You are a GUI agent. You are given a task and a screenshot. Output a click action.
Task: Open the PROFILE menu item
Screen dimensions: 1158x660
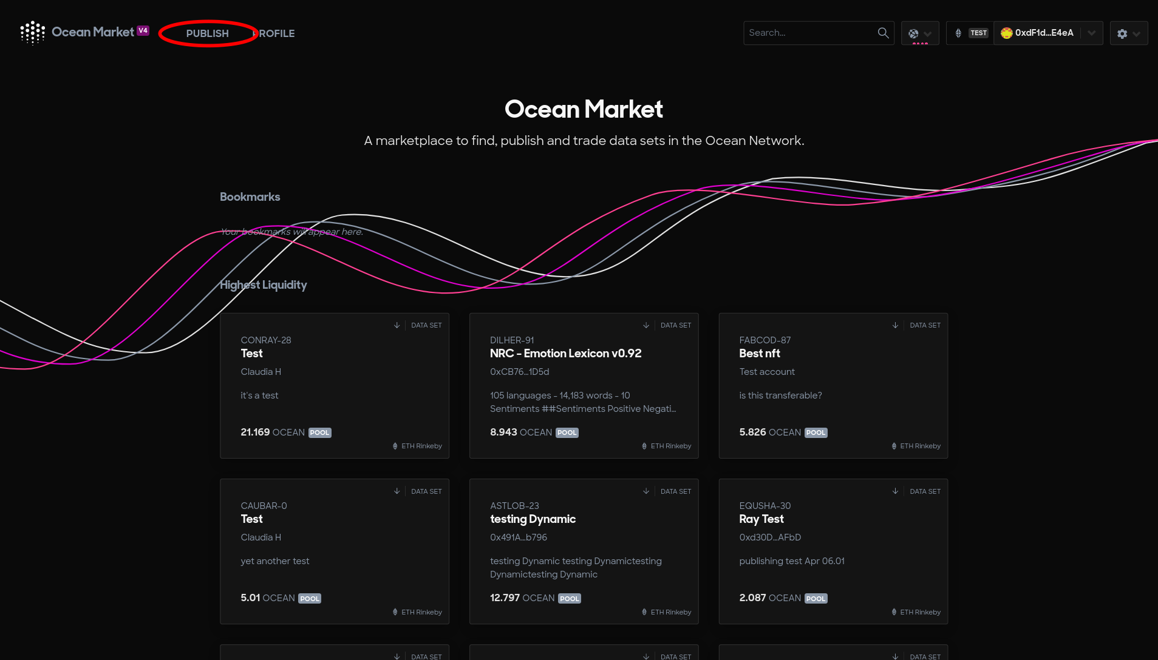[274, 33]
